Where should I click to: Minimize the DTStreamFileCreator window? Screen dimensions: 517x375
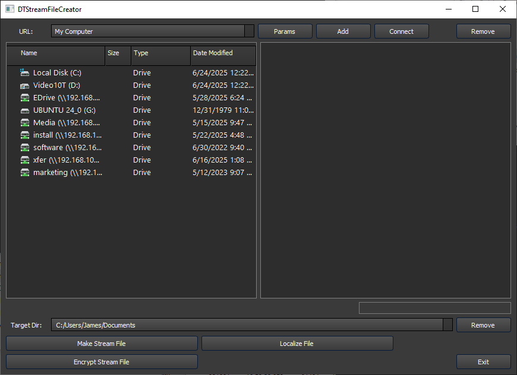tap(449, 9)
